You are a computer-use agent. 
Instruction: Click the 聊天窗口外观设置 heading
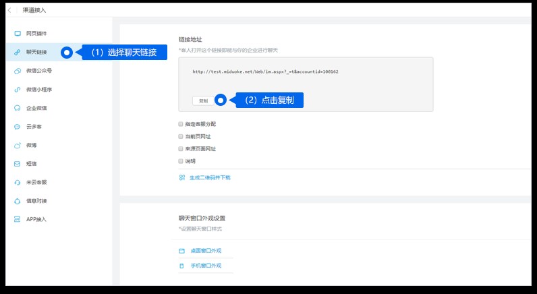coord(202,218)
